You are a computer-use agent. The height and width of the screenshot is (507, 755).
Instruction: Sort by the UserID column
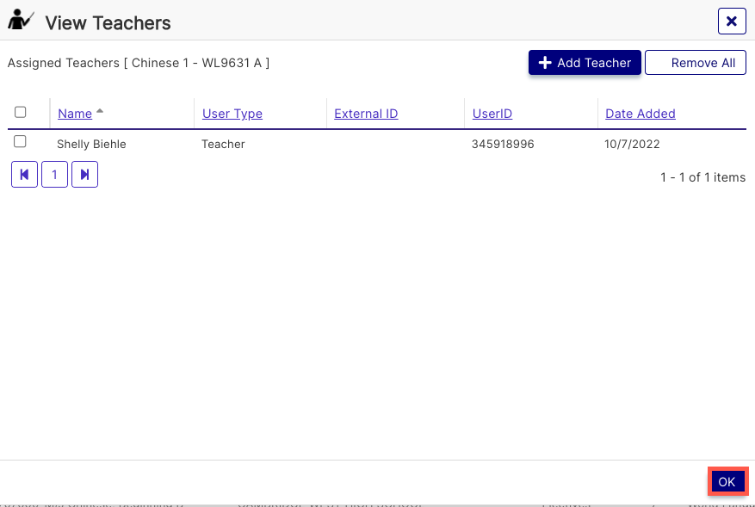pos(492,114)
